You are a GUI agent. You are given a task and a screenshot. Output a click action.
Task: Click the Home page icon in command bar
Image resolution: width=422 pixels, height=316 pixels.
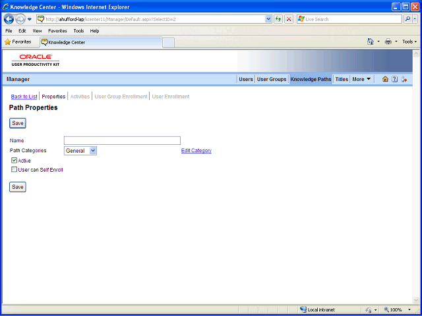[x=371, y=41]
